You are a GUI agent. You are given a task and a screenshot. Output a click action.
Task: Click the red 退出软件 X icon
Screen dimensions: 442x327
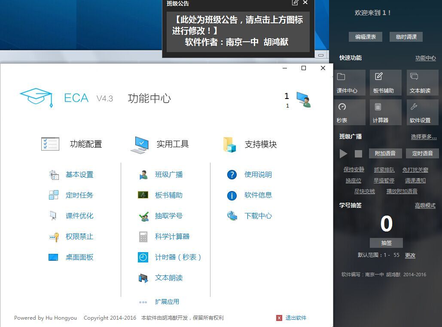coord(279,318)
